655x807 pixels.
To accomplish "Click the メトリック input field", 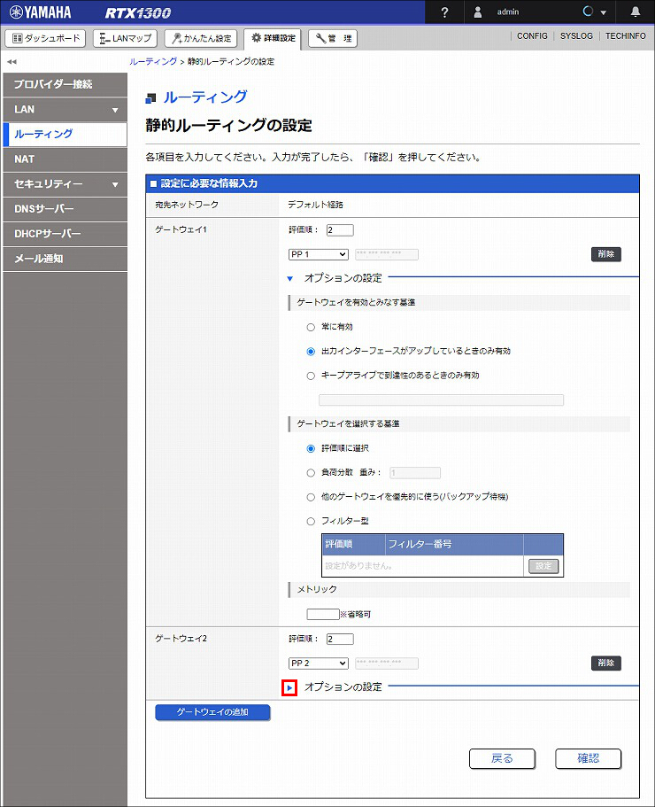I will (x=323, y=614).
